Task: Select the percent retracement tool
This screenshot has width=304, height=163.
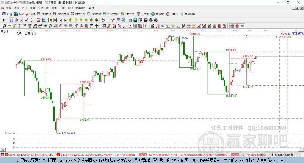Action: click(163, 26)
